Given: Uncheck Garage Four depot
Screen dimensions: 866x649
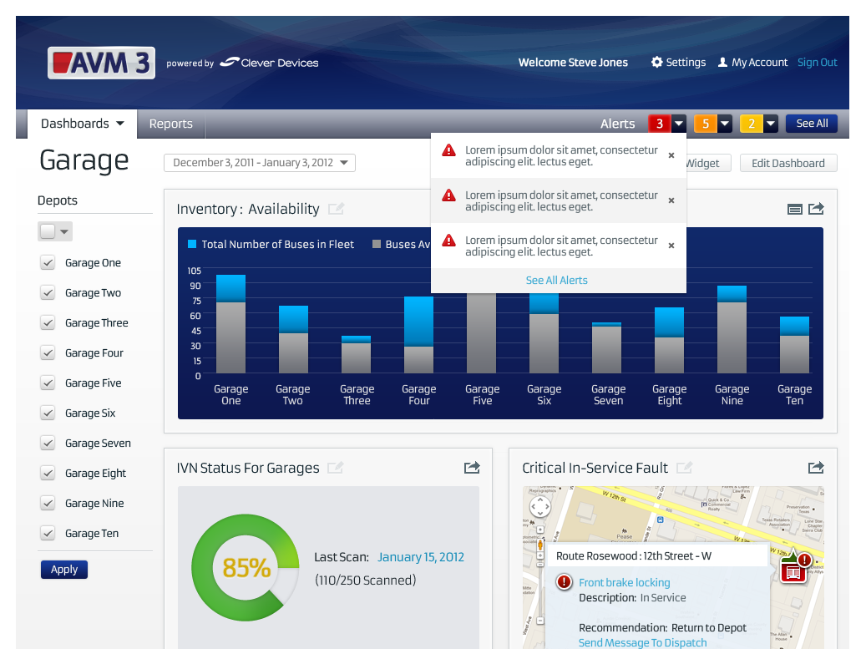Looking at the screenshot, I should (48, 353).
